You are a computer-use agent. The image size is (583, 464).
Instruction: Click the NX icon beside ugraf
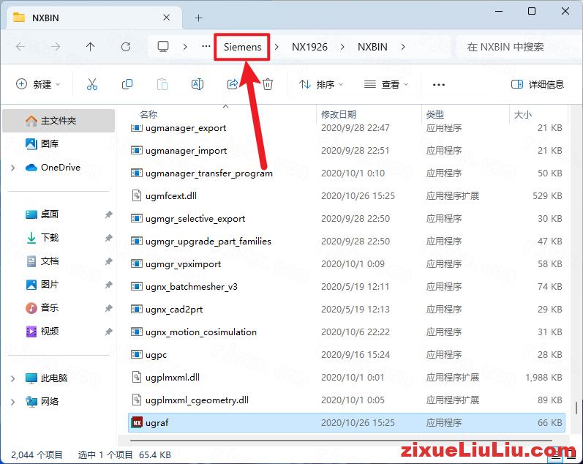tap(137, 423)
